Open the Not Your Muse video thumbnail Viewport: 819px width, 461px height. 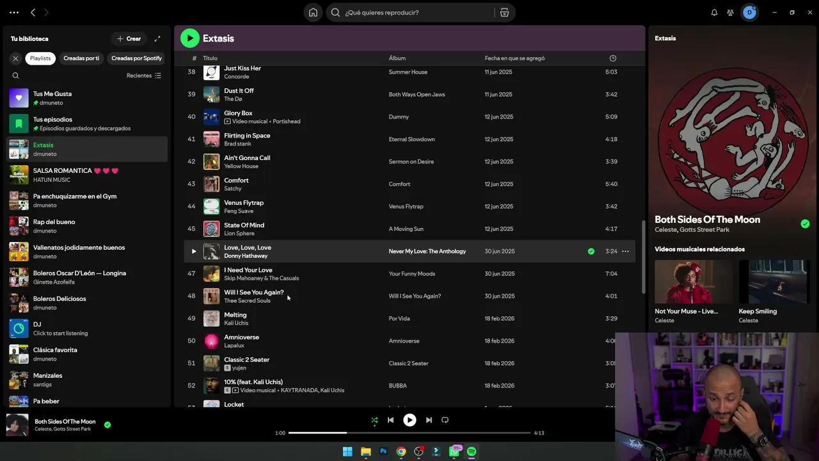click(694, 282)
